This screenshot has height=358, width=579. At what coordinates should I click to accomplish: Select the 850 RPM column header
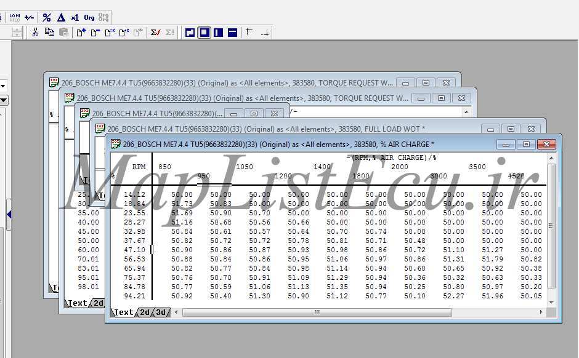coord(164,167)
